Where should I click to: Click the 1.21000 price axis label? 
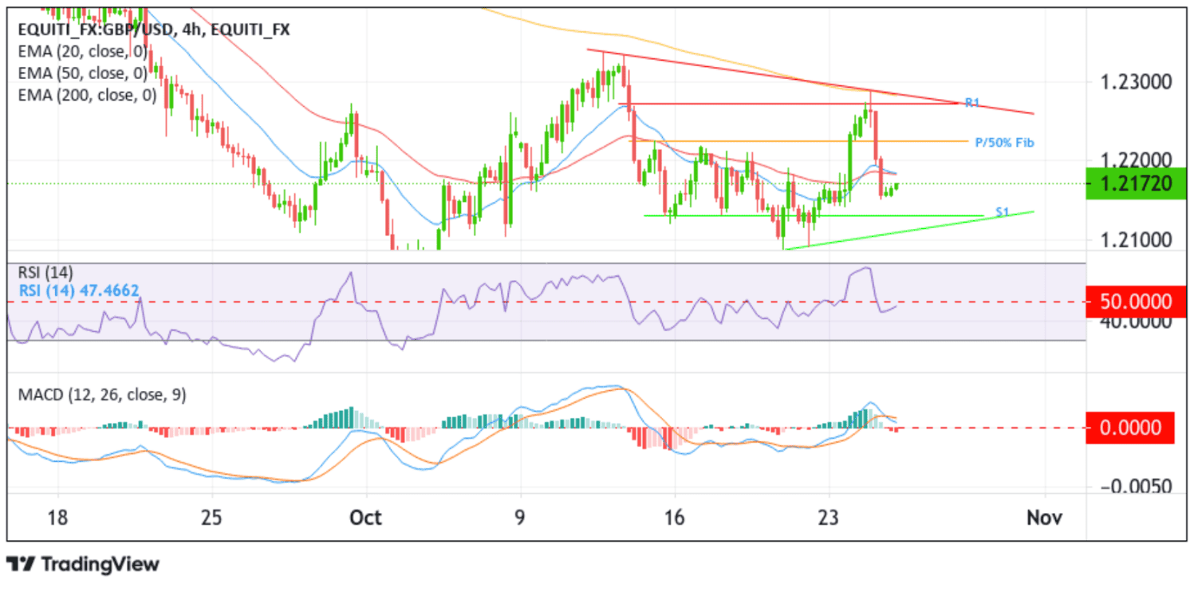click(x=1136, y=239)
